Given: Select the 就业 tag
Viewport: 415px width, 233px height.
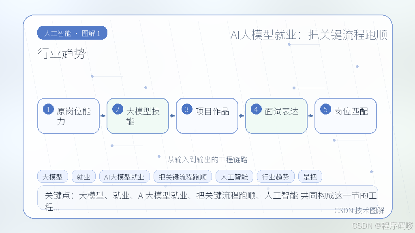Looking at the screenshot, I should pos(83,177).
